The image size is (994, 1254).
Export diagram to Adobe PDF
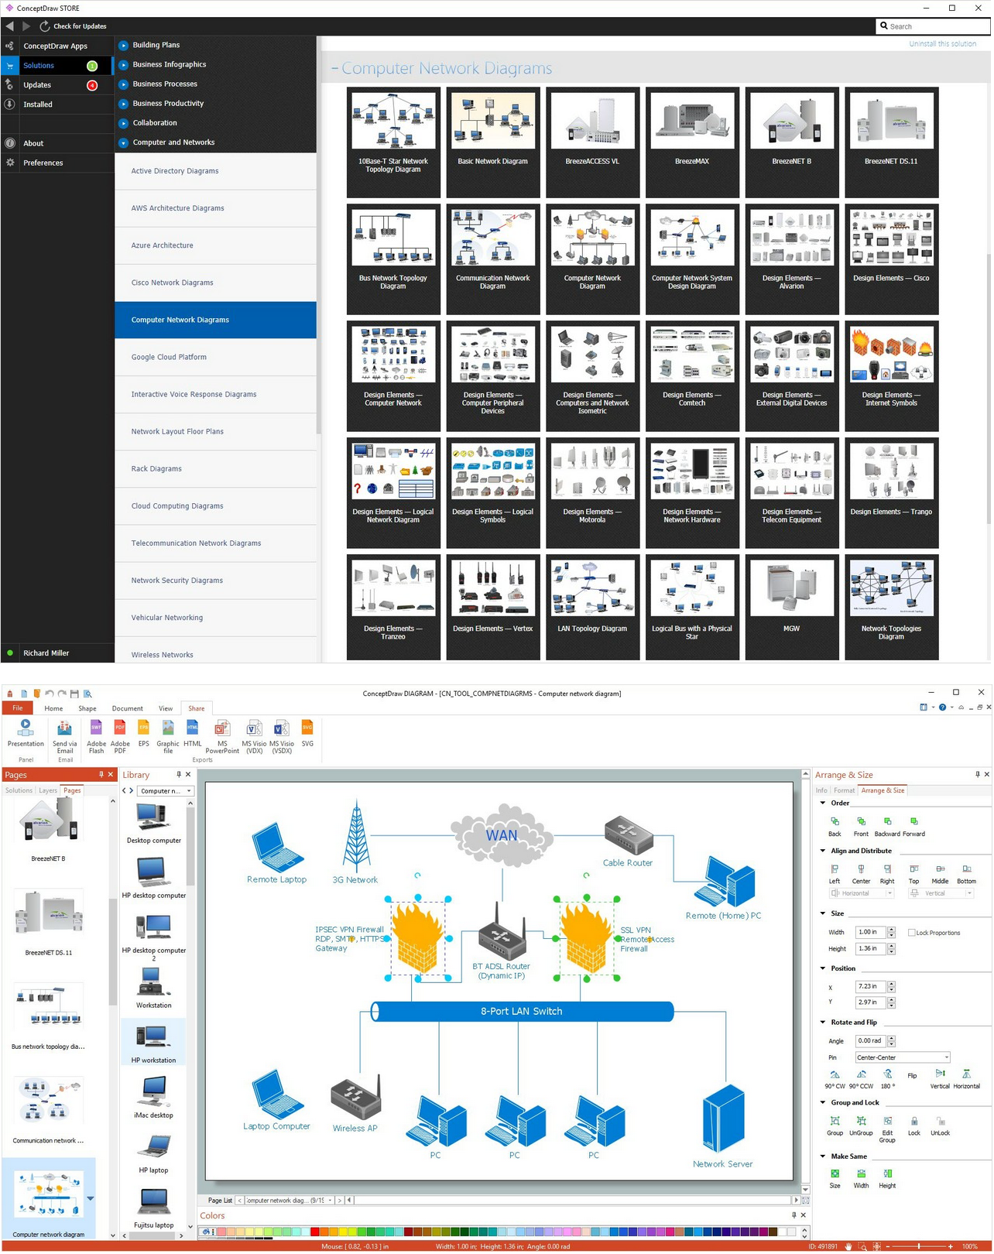(x=120, y=737)
